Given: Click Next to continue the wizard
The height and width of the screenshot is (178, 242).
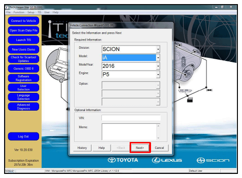Looking at the screenshot, I should pyautogui.click(x=140, y=148).
